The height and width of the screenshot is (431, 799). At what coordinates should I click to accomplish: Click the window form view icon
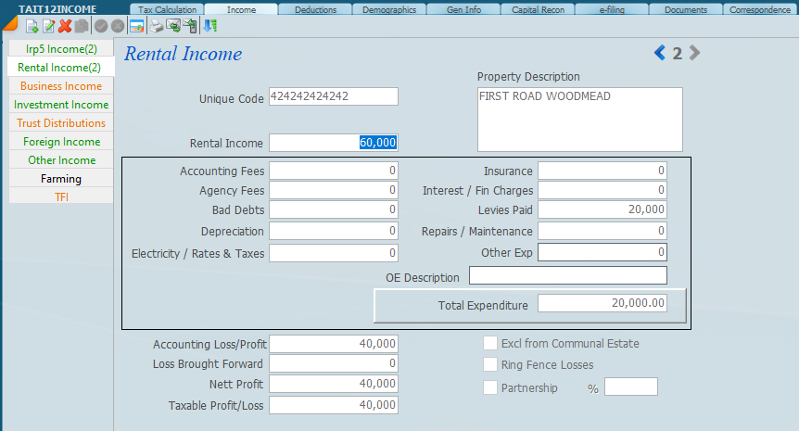tap(136, 26)
